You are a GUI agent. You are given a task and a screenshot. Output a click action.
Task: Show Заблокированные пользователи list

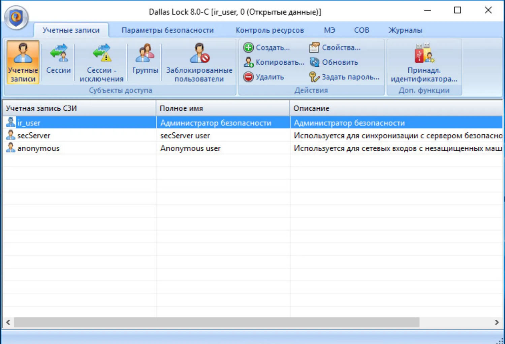pyautogui.click(x=199, y=63)
